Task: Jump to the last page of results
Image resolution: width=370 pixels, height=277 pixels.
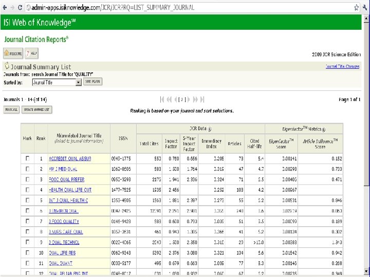Action: tap(202, 100)
